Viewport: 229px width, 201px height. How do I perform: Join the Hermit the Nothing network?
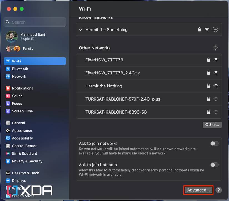149,86
